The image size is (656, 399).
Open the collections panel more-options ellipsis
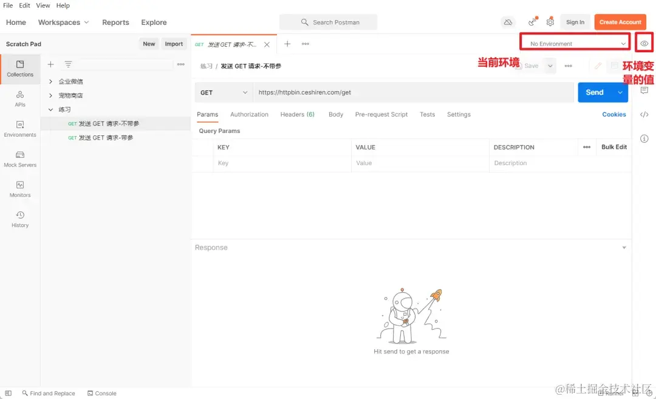181,64
